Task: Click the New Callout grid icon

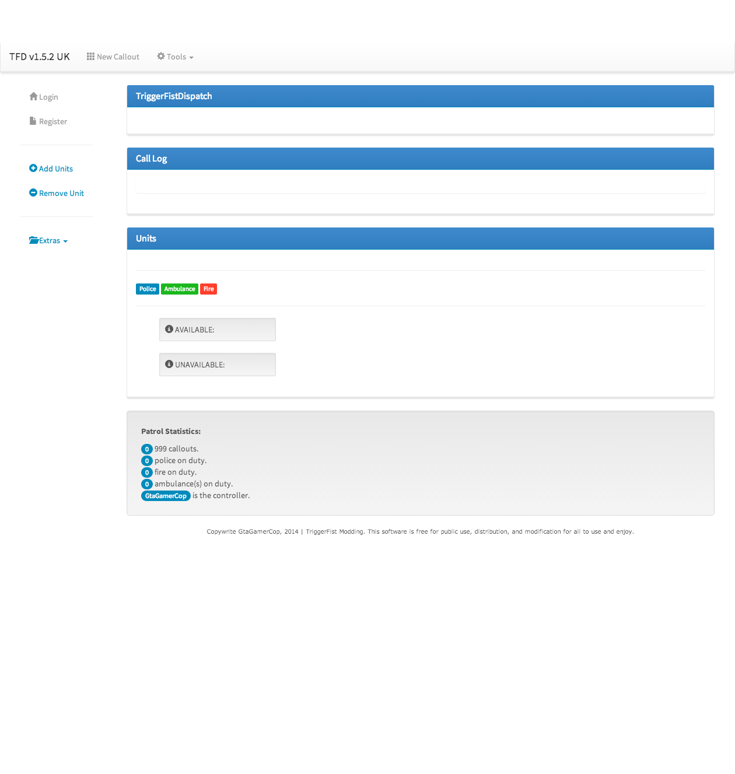Action: [90, 57]
